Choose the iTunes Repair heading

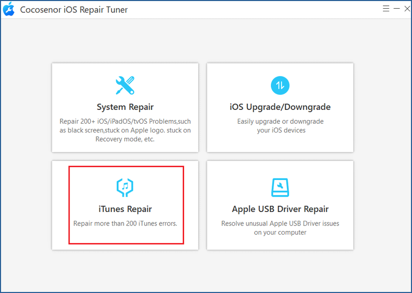(x=125, y=209)
